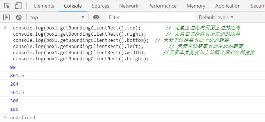Switch to the Elements tab
Screen dimensions: 265x122
click(x=44, y=6)
